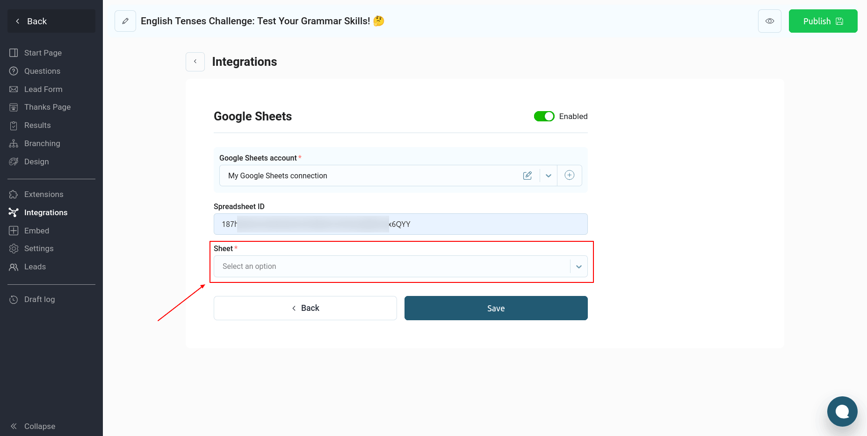The height and width of the screenshot is (436, 867).
Task: Open the Extensions sidebar item
Action: pyautogui.click(x=43, y=194)
